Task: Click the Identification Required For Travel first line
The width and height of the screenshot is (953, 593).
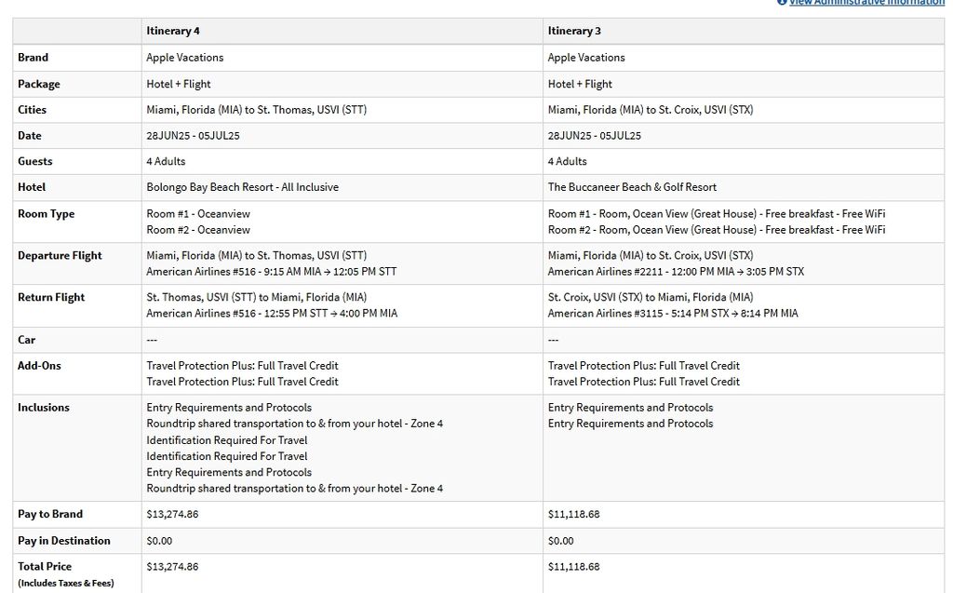Action: pyautogui.click(x=226, y=440)
